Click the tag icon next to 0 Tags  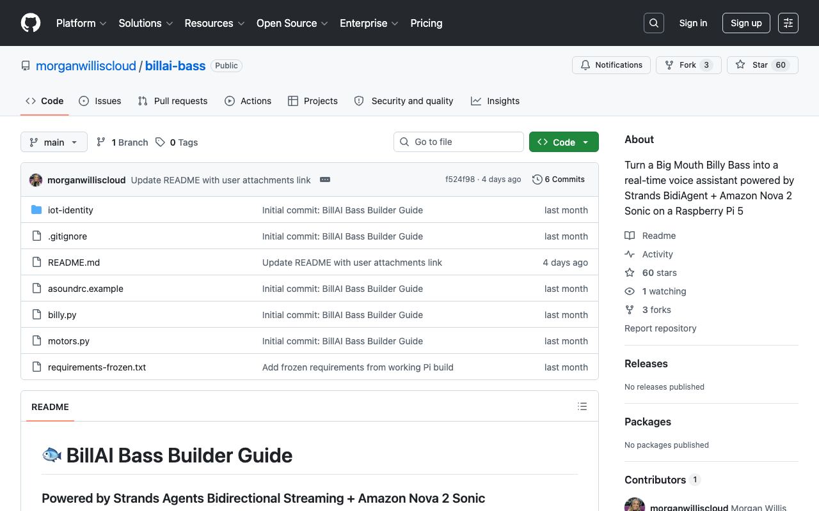(160, 142)
